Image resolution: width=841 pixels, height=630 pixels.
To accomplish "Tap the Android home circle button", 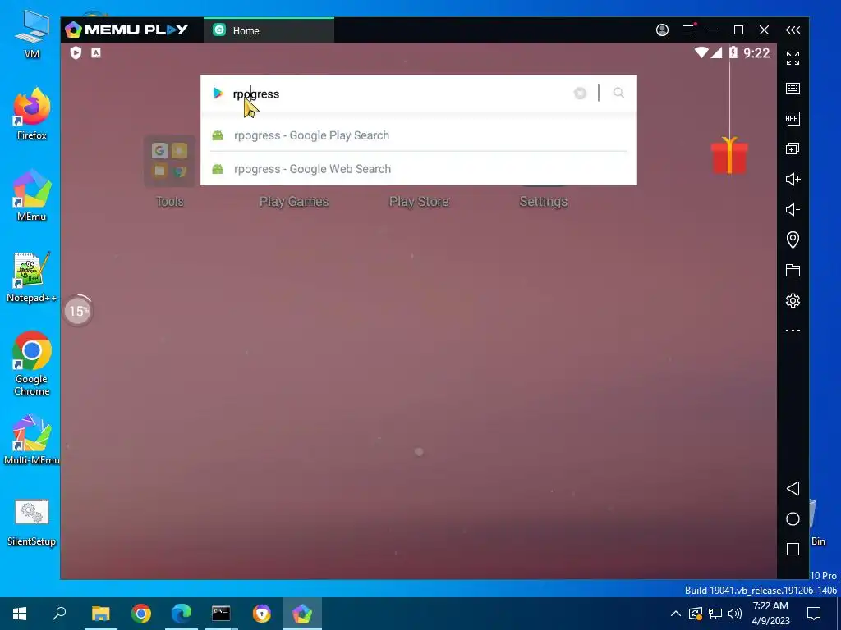I will click(793, 518).
